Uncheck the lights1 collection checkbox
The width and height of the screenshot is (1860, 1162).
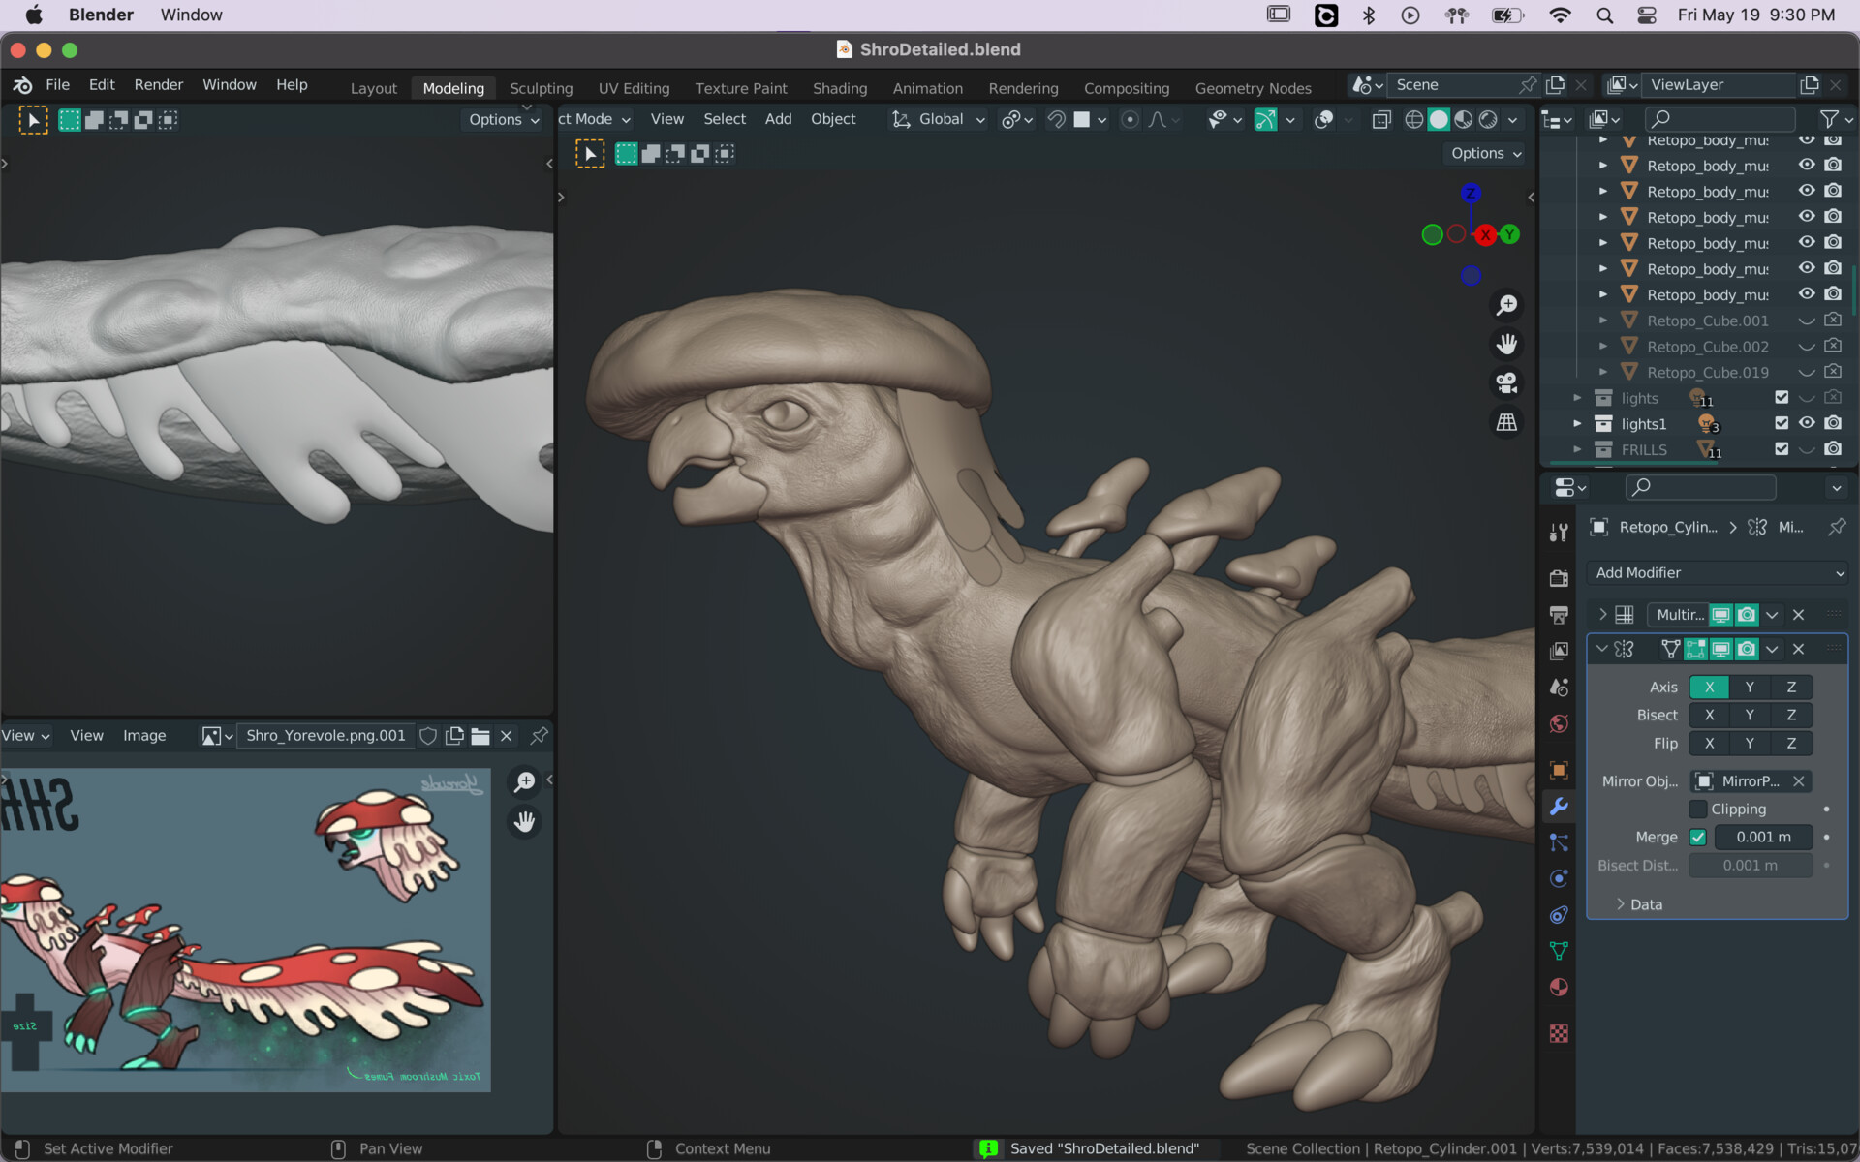[x=1781, y=423]
